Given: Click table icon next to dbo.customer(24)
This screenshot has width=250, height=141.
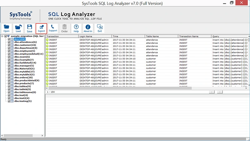Looking at the screenshot, I should [12, 45].
